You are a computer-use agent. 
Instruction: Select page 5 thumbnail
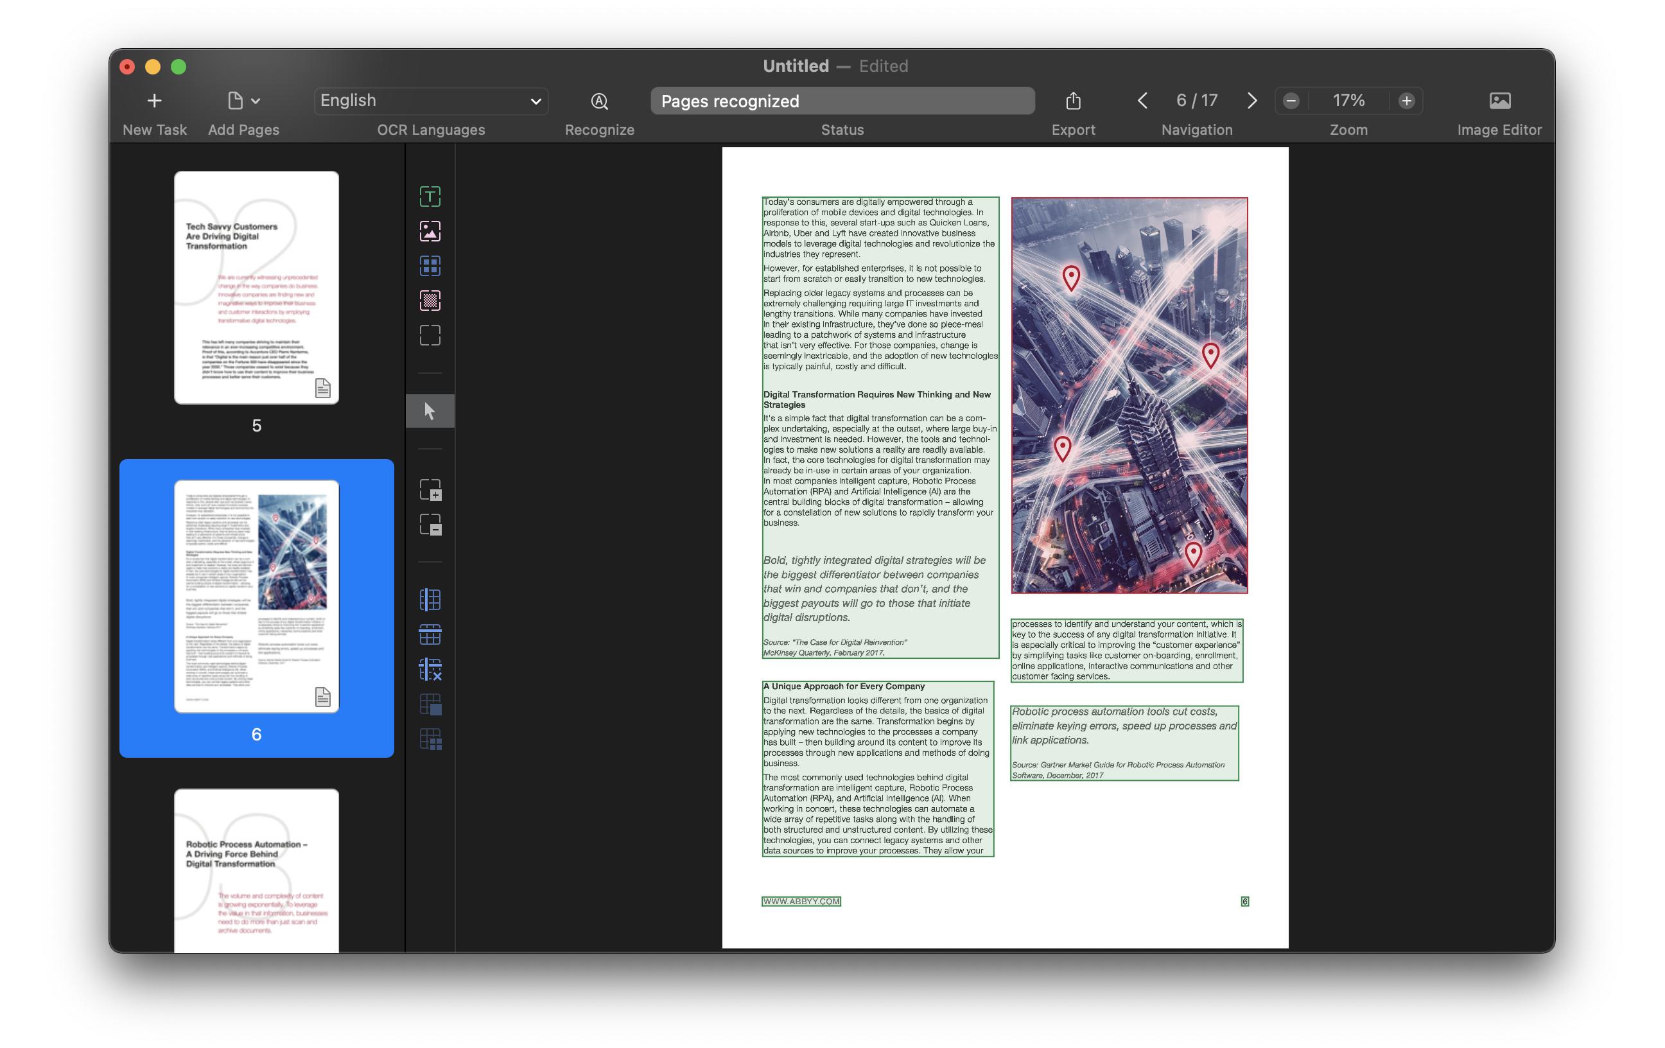point(257,286)
